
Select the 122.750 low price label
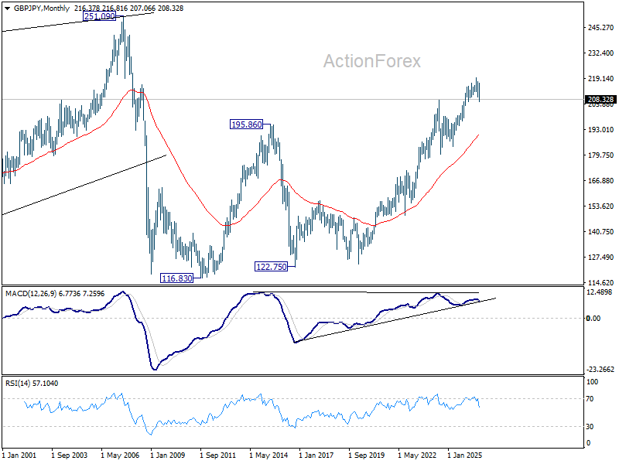pos(272,267)
